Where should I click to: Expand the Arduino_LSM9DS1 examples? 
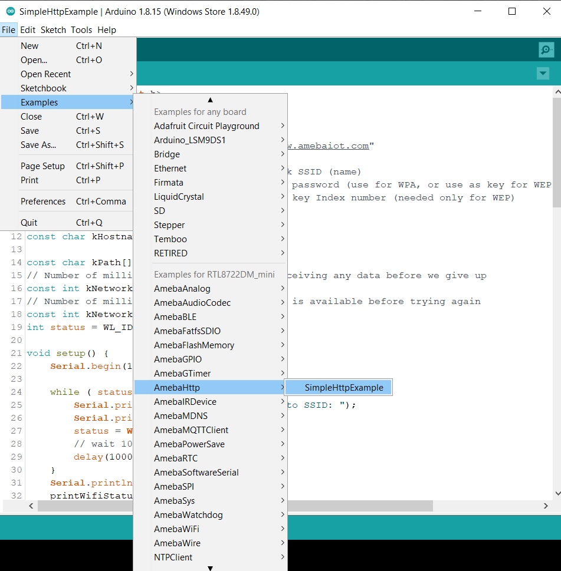pyautogui.click(x=211, y=140)
